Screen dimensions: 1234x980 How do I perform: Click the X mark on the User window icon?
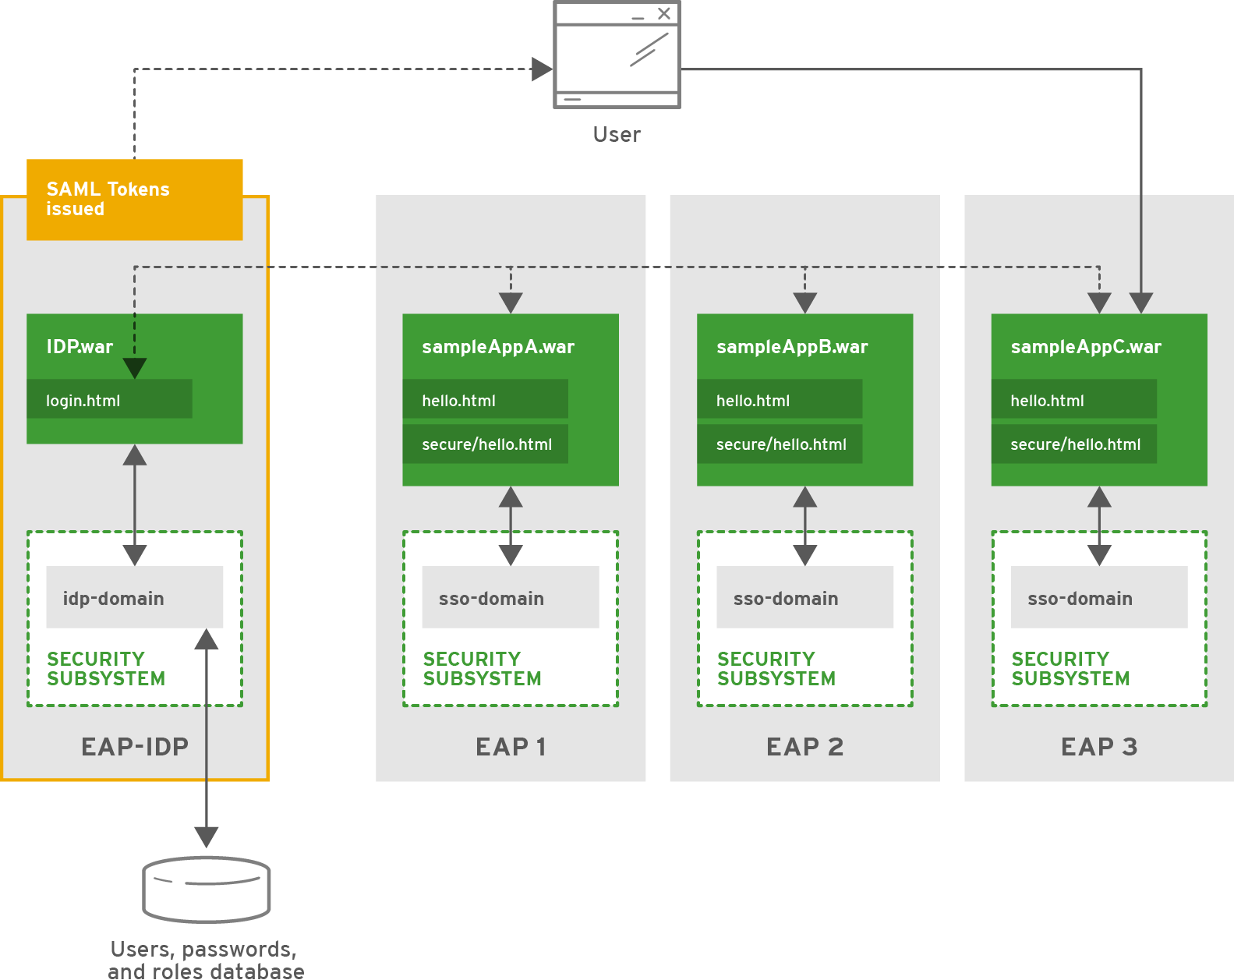663,14
